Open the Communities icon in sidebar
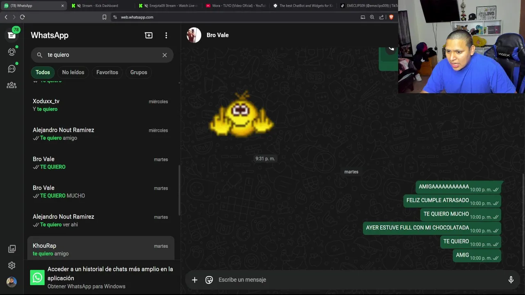Image resolution: width=525 pixels, height=295 pixels. click(x=11, y=85)
